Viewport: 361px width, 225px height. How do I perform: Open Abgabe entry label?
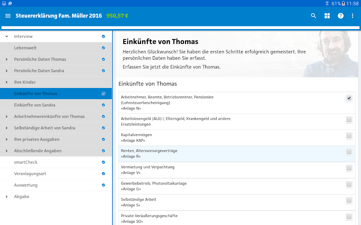coord(22,196)
